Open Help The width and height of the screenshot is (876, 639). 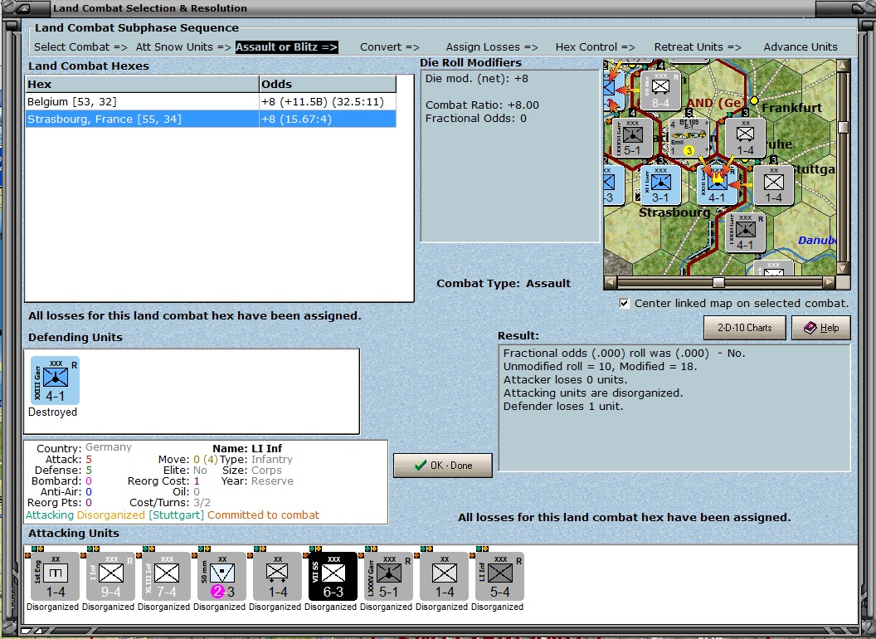821,328
